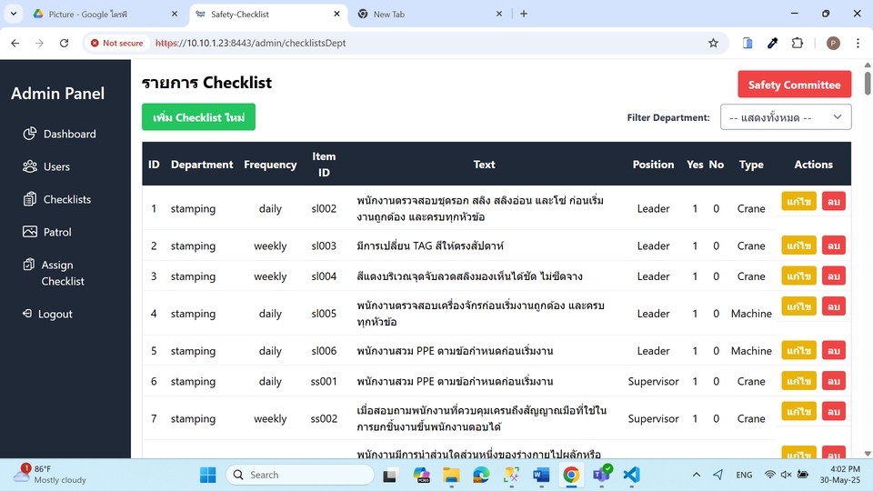Open the Patrol section

(46, 232)
